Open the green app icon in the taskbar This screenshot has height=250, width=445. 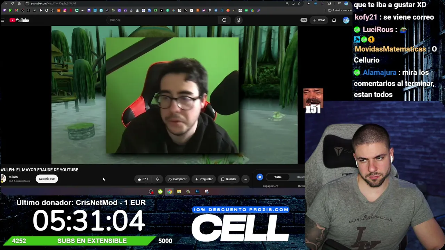(x=160, y=192)
